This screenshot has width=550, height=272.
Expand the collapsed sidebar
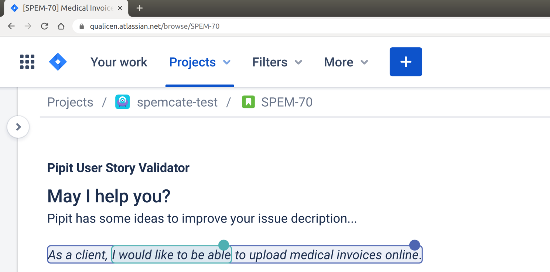click(18, 127)
